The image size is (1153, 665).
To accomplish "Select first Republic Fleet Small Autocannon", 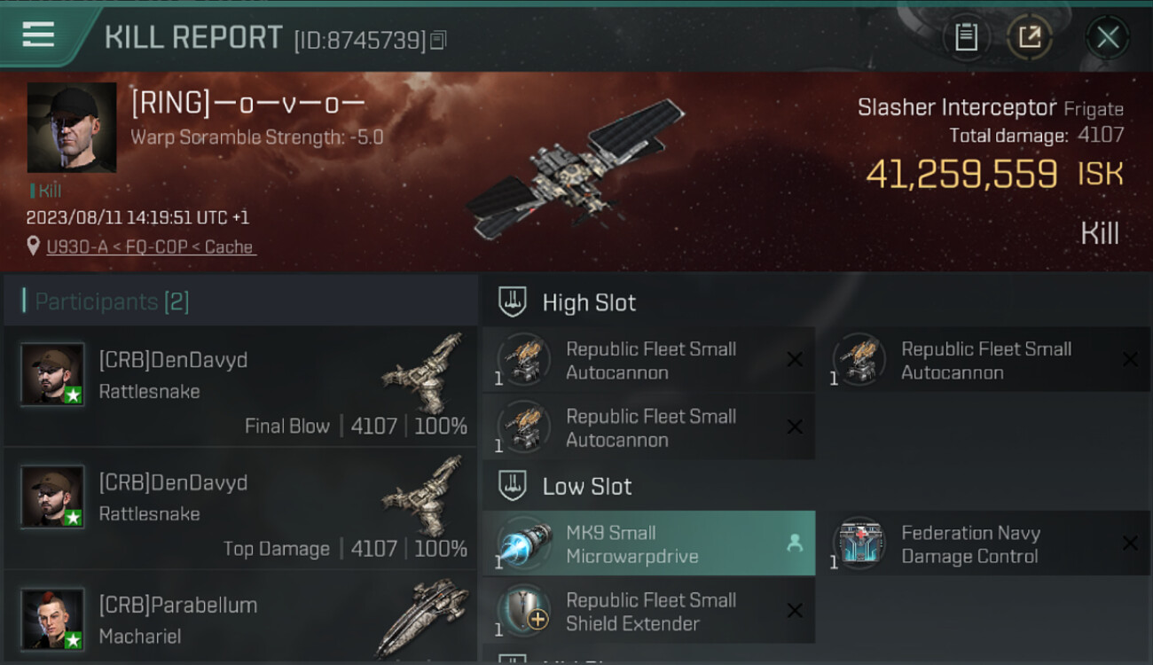I will click(x=648, y=360).
